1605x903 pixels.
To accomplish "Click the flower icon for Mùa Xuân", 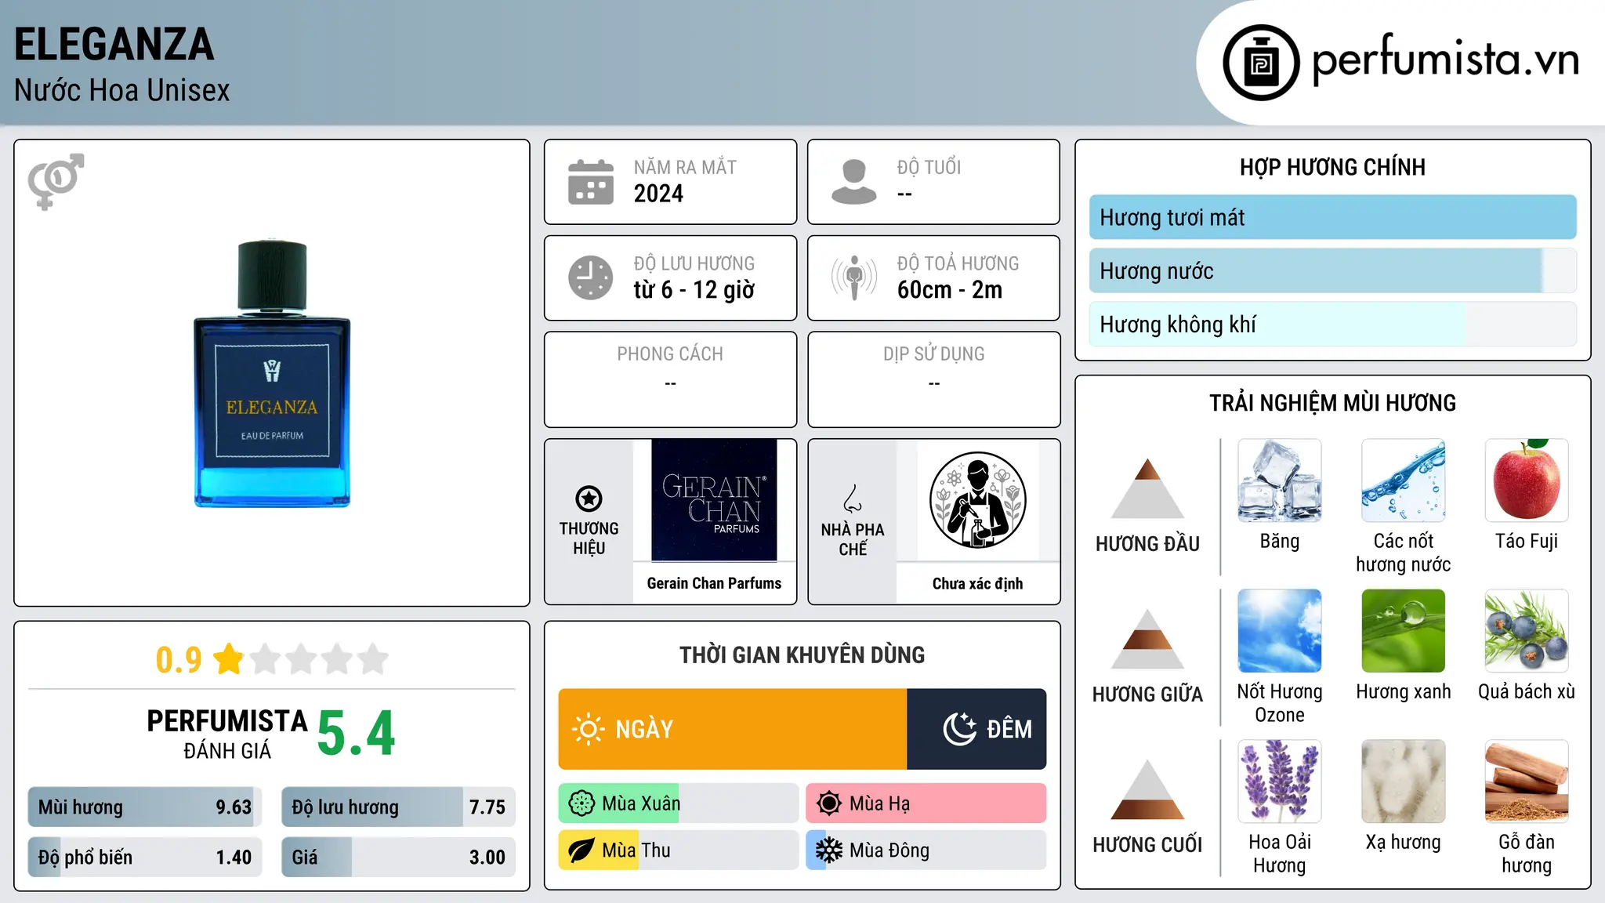I will click(581, 803).
